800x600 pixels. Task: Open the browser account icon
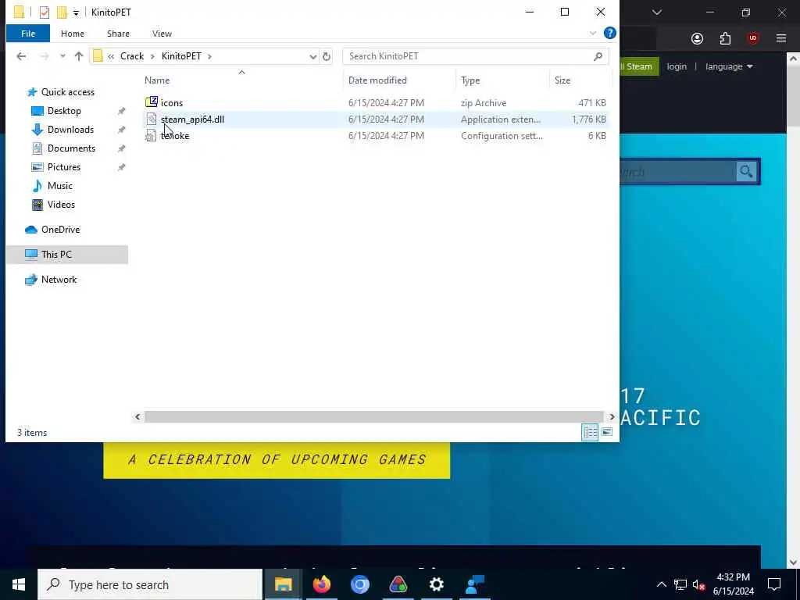click(x=697, y=39)
